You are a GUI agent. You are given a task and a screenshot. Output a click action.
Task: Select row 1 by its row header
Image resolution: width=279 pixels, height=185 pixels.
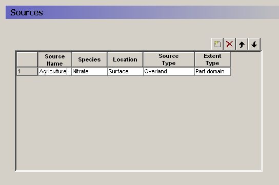27,71
